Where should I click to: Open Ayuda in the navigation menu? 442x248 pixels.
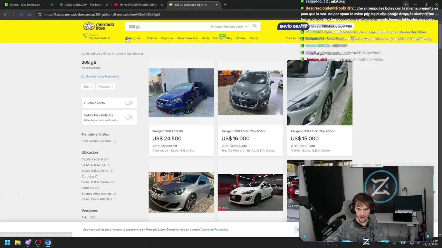(254, 38)
